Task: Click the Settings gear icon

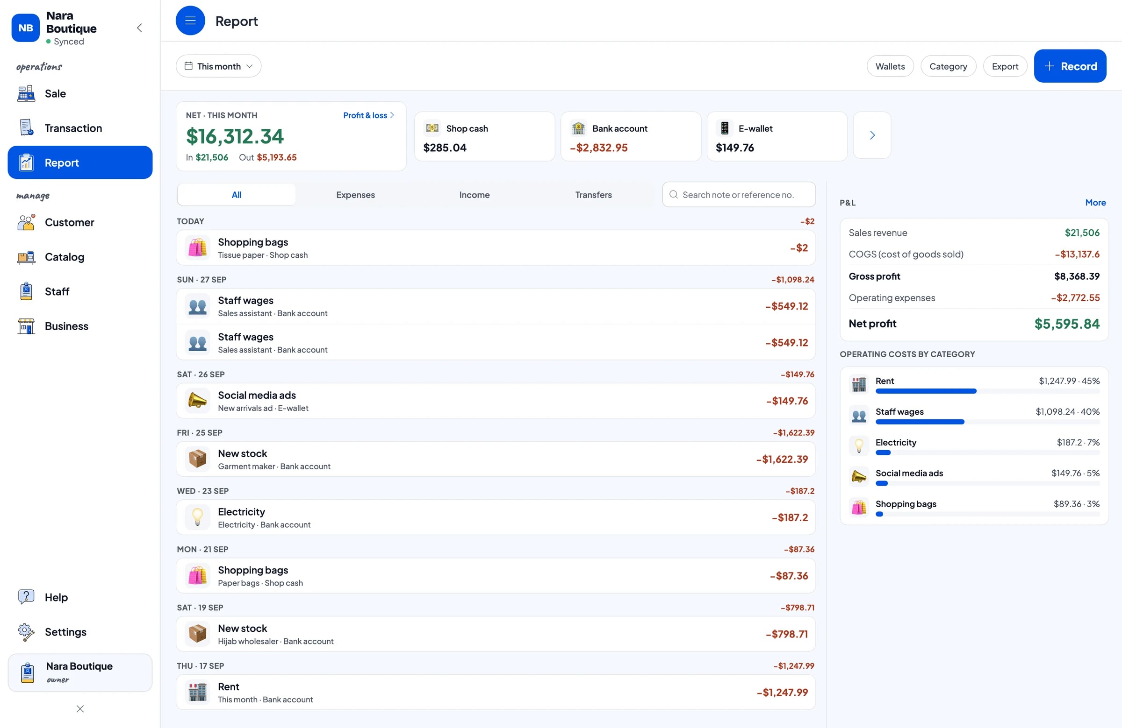Action: [26, 632]
